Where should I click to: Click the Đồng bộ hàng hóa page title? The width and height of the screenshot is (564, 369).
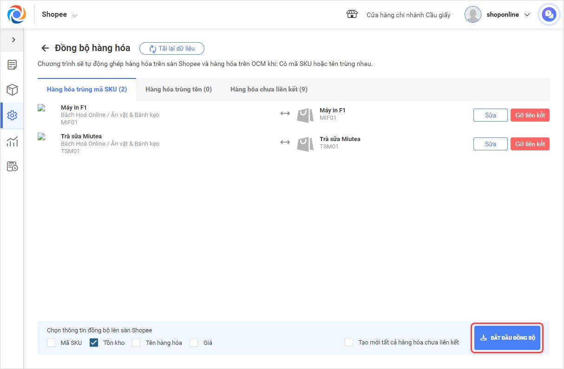tap(92, 48)
